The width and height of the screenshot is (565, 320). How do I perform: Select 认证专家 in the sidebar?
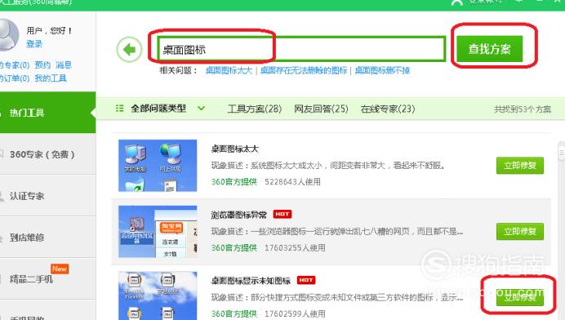tap(48, 196)
